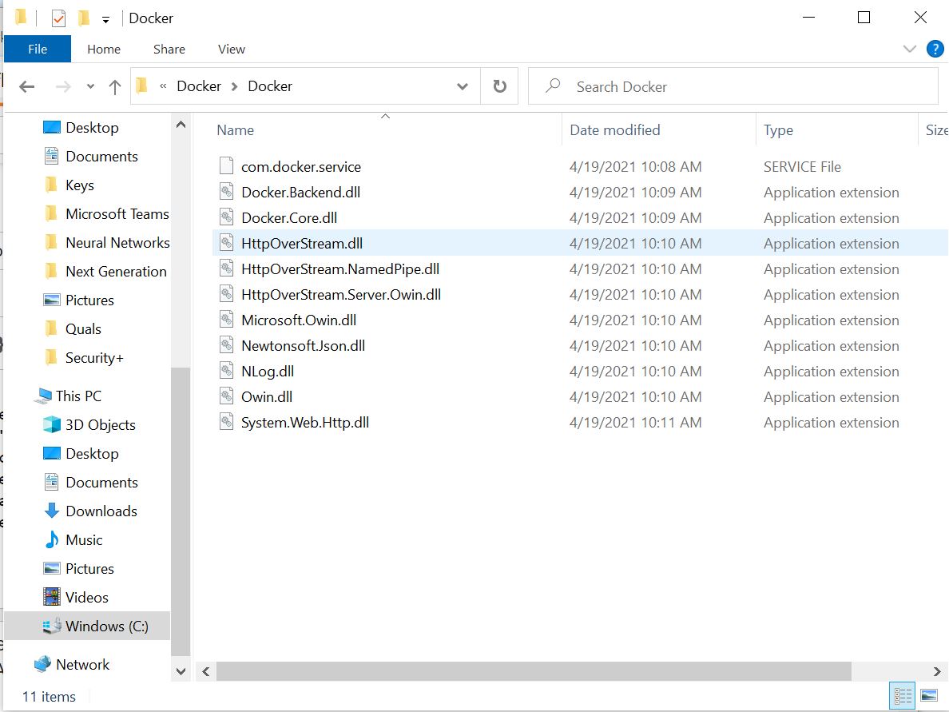Select the HttpOverStream.dll file icon
Viewport: 949px width, 712px height.
(226, 243)
